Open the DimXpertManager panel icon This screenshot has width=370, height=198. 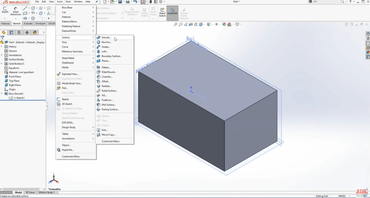27,32
